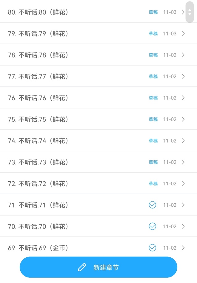Click the 11-03 date on chapter 79
The height and width of the screenshot is (283, 197).
coord(170,34)
